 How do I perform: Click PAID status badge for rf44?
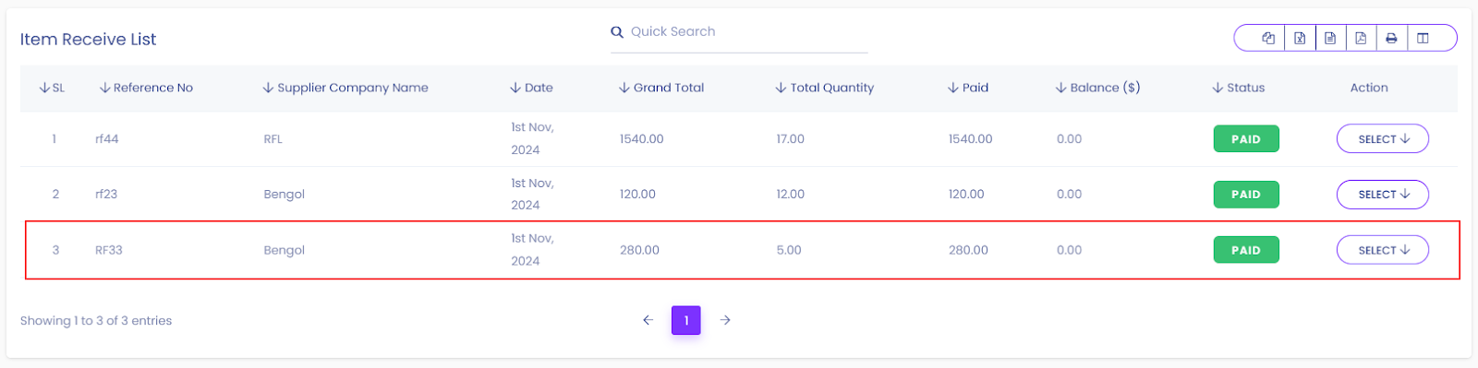pyautogui.click(x=1246, y=139)
